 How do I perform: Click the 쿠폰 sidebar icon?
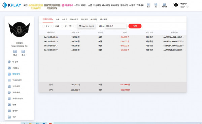[9, 117]
